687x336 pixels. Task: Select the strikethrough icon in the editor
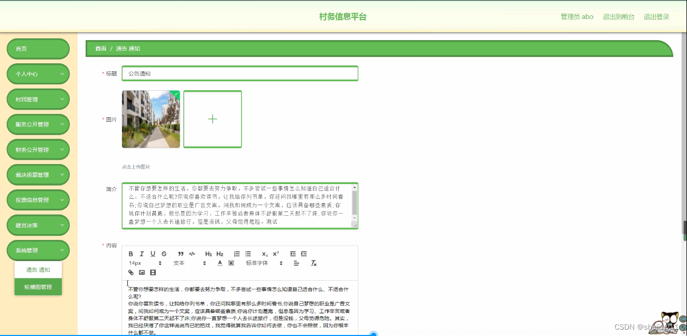coord(164,254)
